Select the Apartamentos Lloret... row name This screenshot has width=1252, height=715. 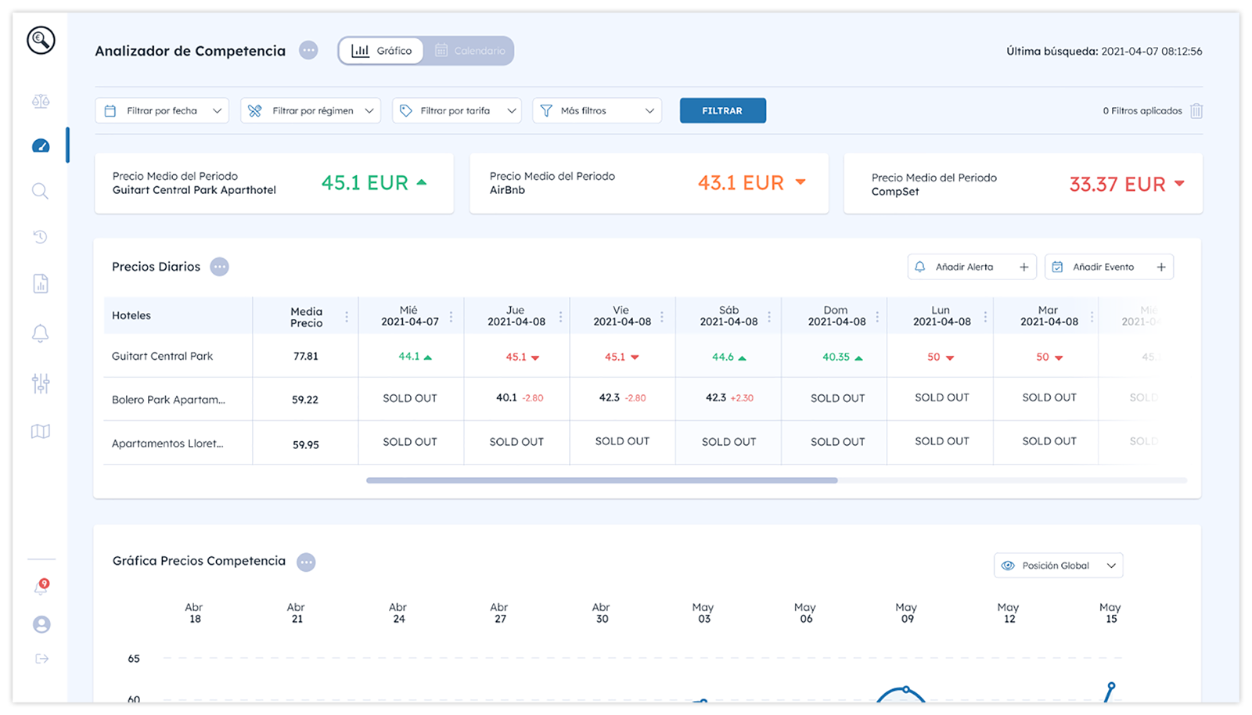pyautogui.click(x=167, y=444)
